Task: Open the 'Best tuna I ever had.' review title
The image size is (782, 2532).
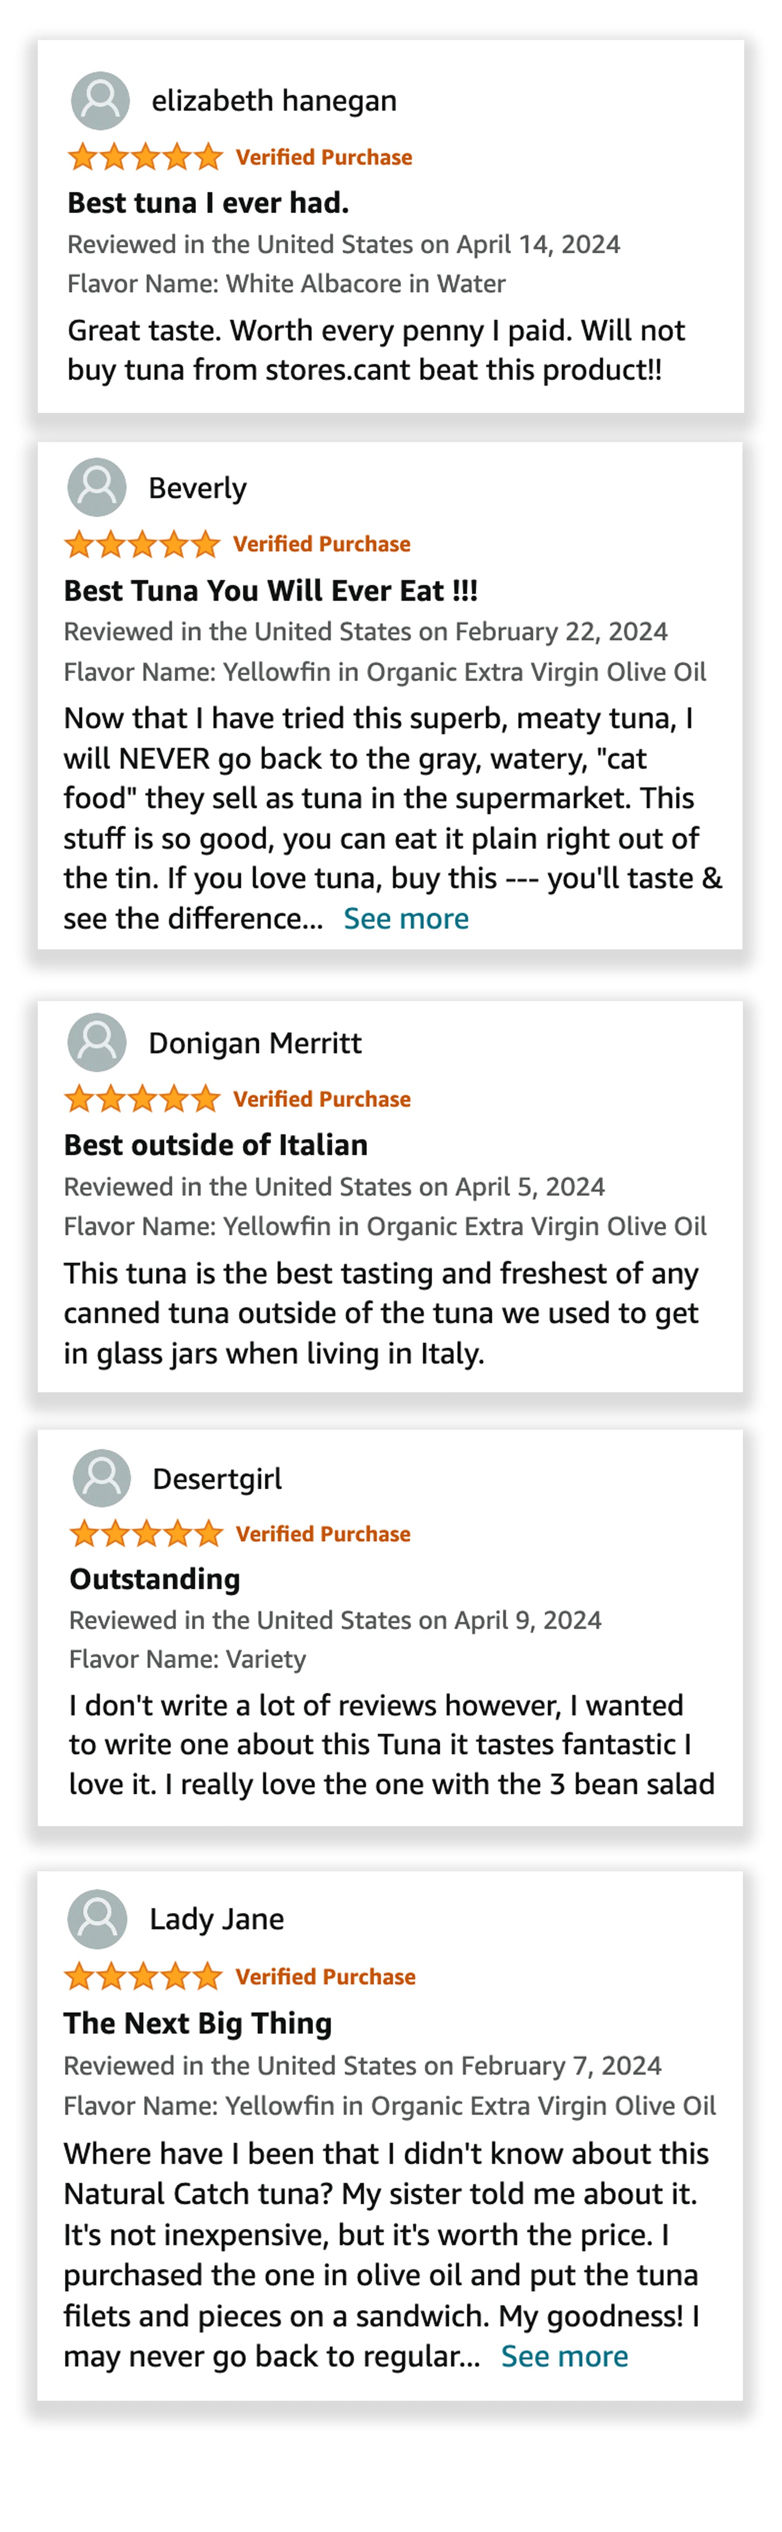Action: coord(208,203)
